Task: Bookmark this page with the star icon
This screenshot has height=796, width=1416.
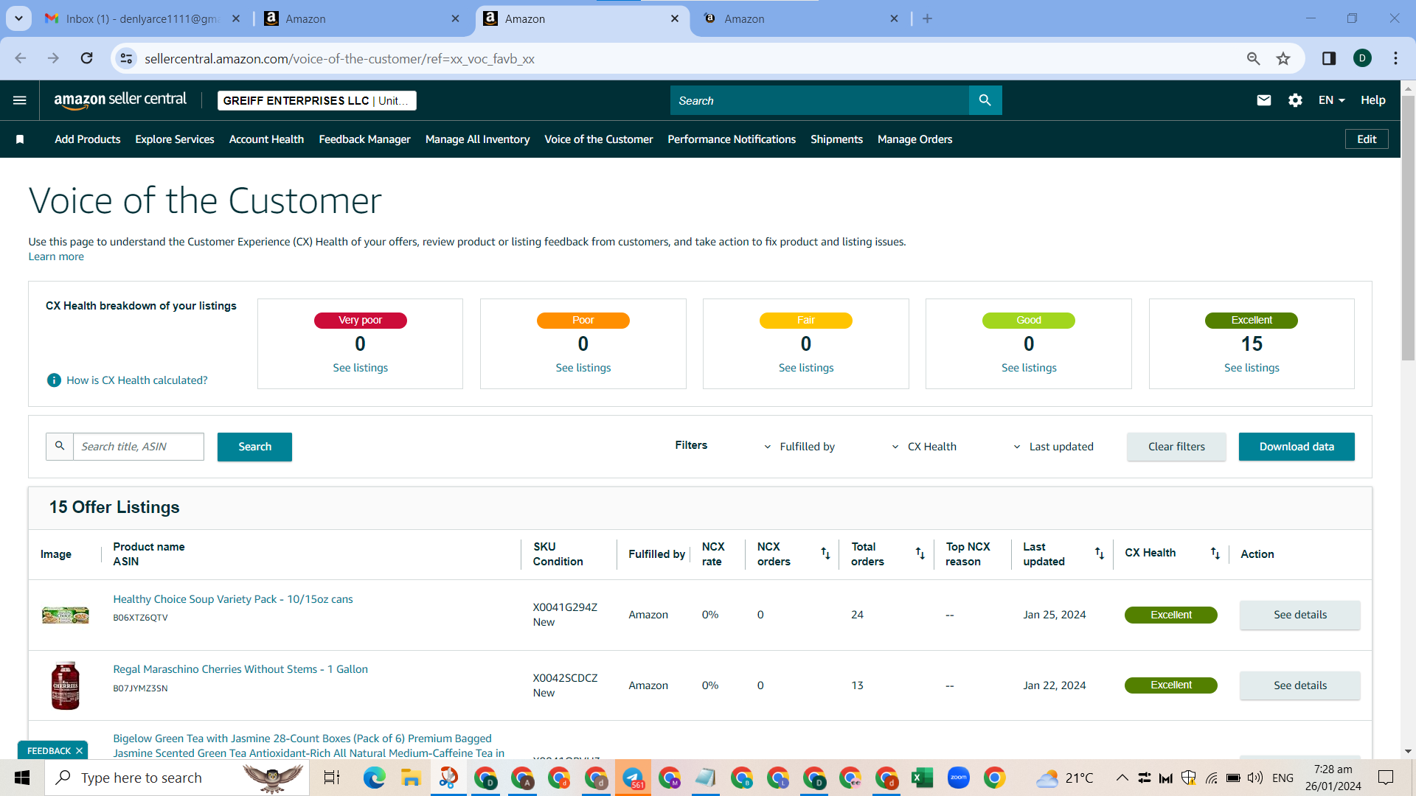Action: coord(1283,58)
